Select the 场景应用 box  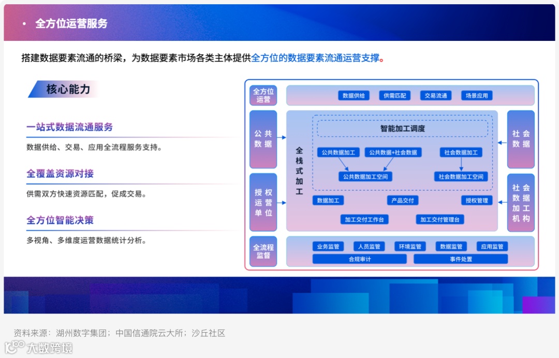click(477, 96)
